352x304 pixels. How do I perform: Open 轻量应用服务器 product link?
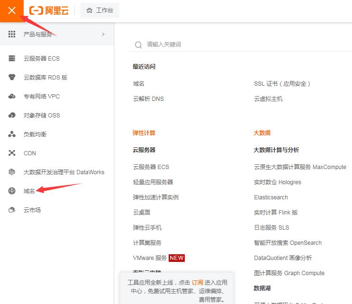[153, 182]
